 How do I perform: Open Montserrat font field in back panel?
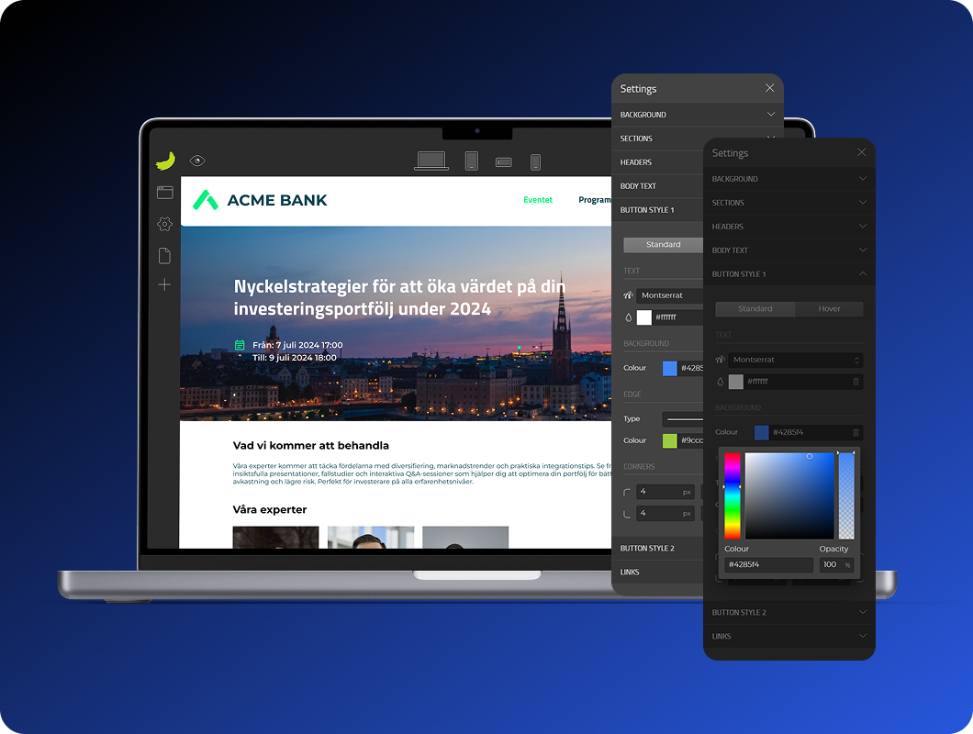pos(670,295)
